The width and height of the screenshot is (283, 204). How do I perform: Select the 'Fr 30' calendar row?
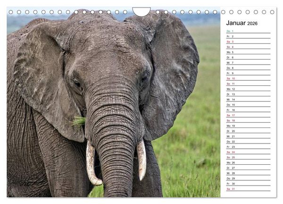pyautogui.click(x=249, y=183)
